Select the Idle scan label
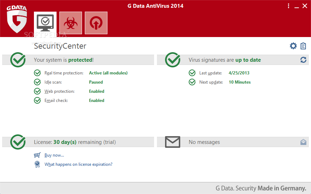The image size is (311, 194). point(53,82)
